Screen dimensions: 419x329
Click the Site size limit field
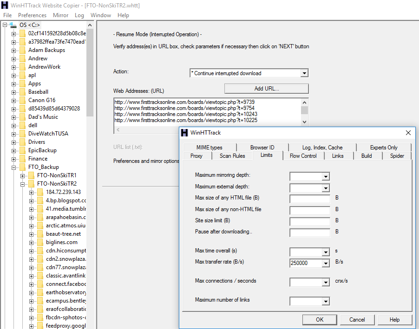(x=310, y=221)
